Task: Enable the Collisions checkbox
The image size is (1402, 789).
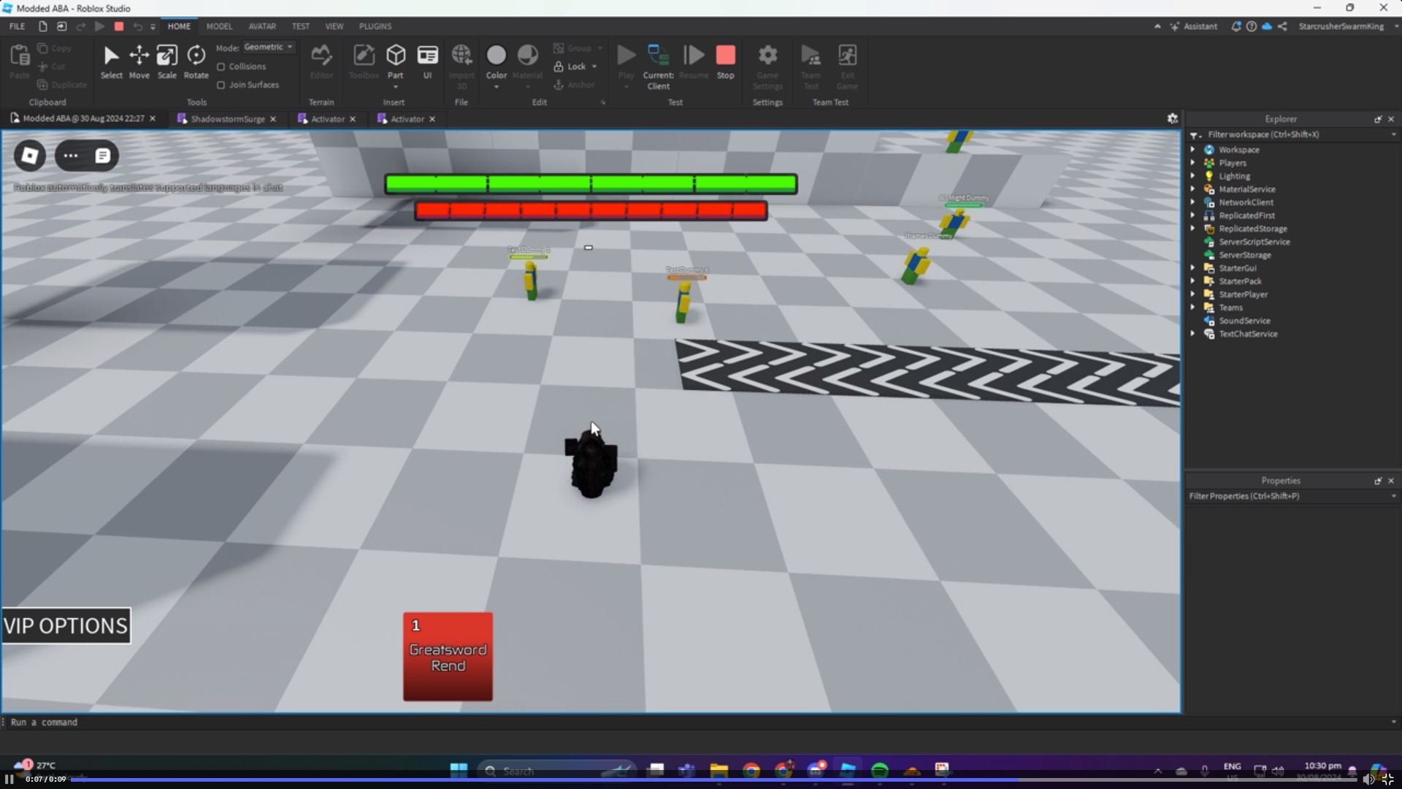Action: pyautogui.click(x=221, y=66)
